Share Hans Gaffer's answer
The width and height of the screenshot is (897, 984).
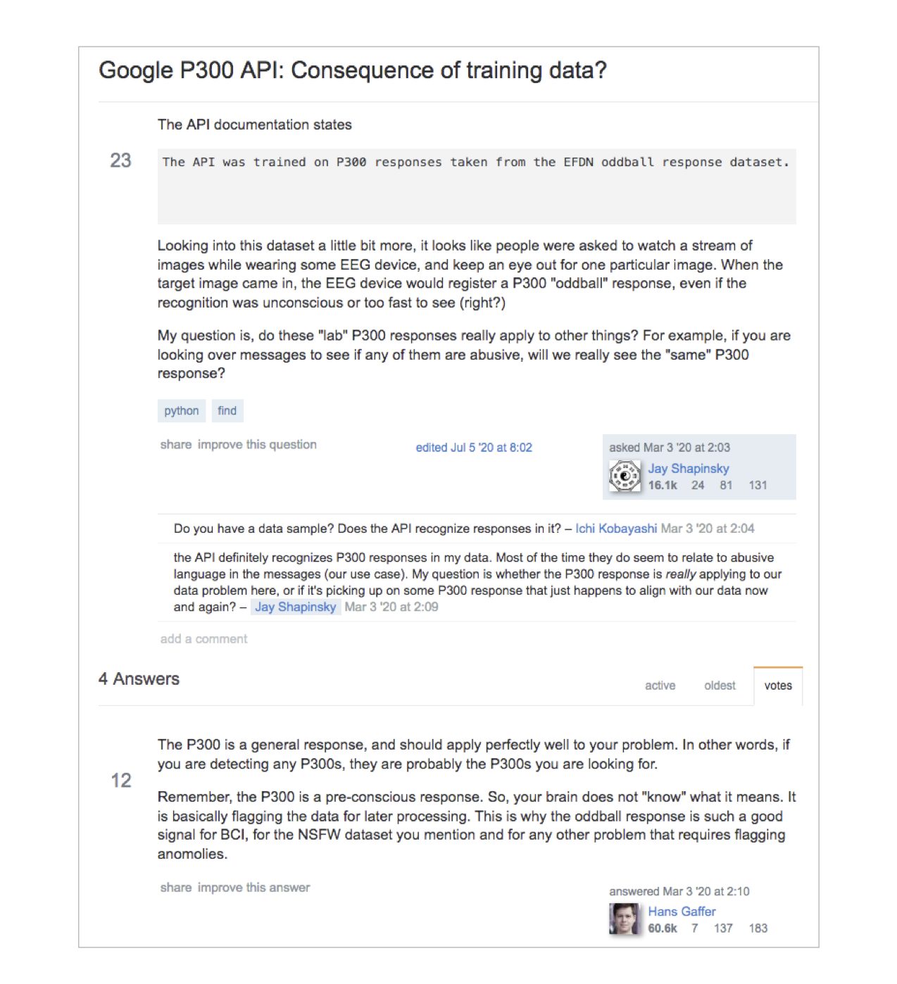pyautogui.click(x=175, y=888)
